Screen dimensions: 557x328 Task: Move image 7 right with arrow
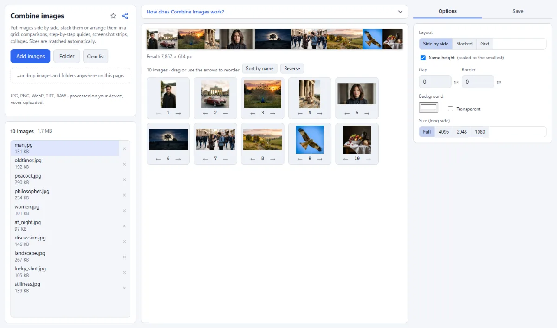coord(225,159)
